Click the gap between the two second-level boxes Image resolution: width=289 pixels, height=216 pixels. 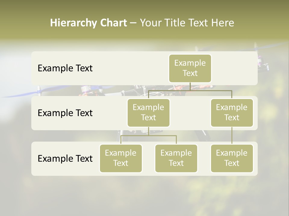[x=190, y=113]
